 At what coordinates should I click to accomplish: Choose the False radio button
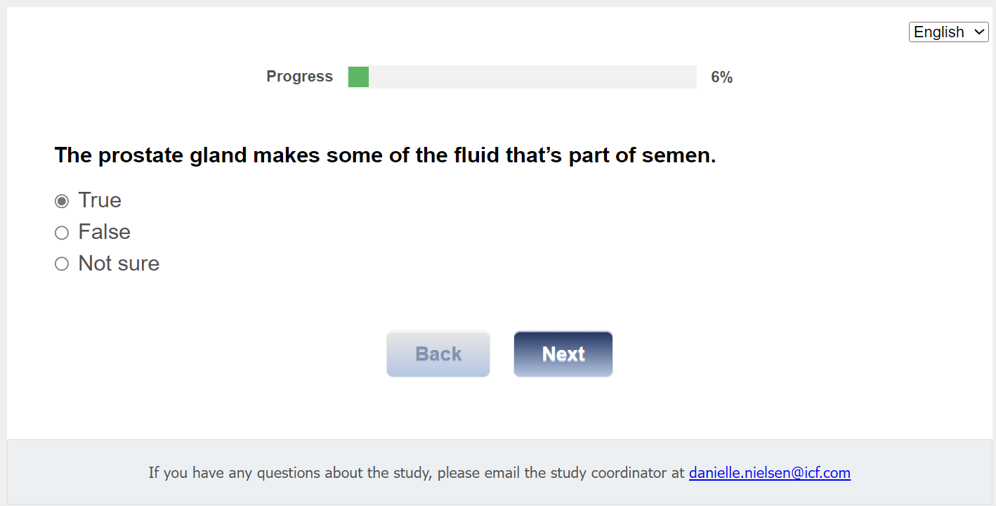click(62, 233)
